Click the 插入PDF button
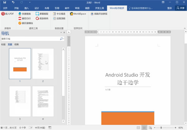Image resolution: width=187 pixels, height=130 pixels. click(7, 14)
